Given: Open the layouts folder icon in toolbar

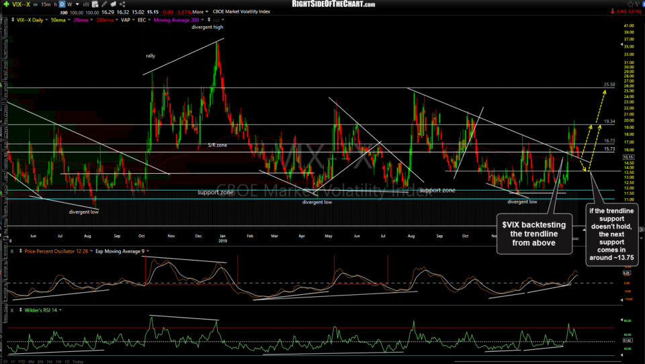Looking at the screenshot, I should [x=113, y=4].
